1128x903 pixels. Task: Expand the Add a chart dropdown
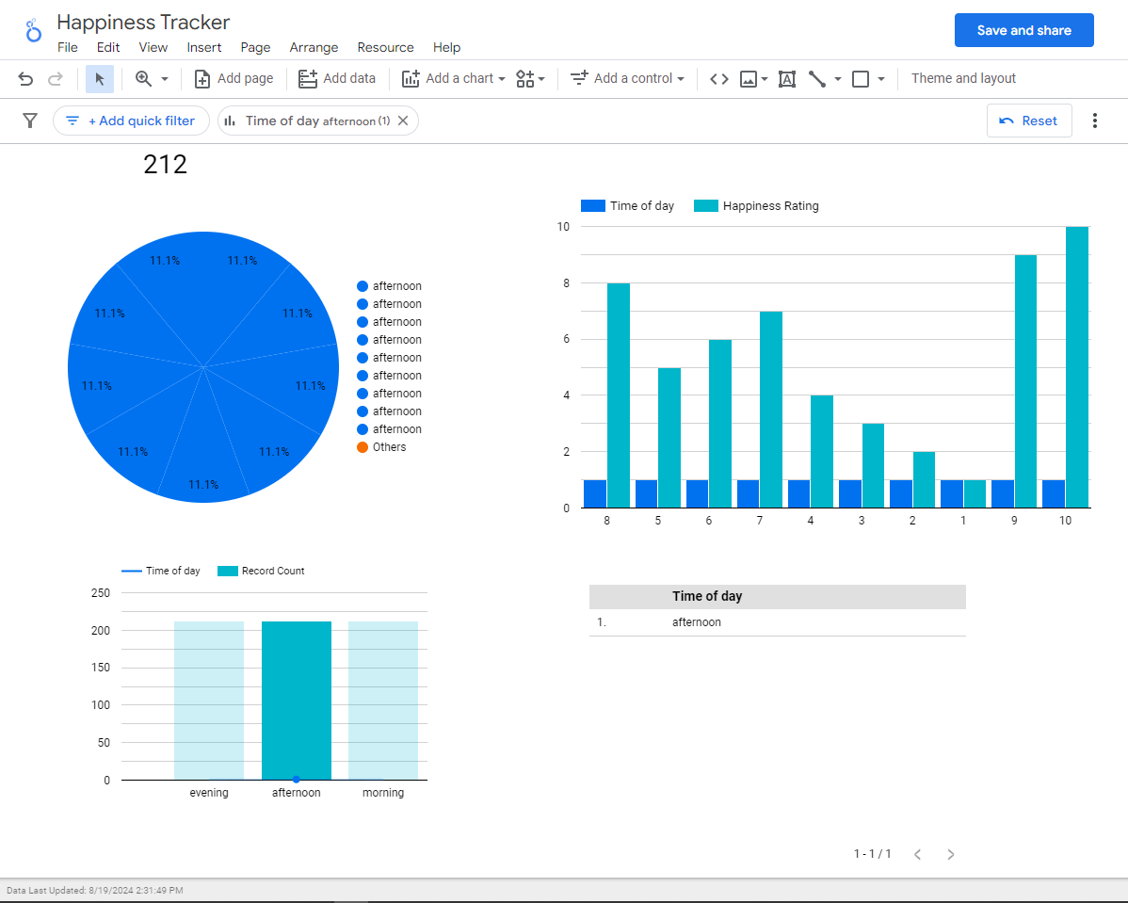(x=502, y=78)
